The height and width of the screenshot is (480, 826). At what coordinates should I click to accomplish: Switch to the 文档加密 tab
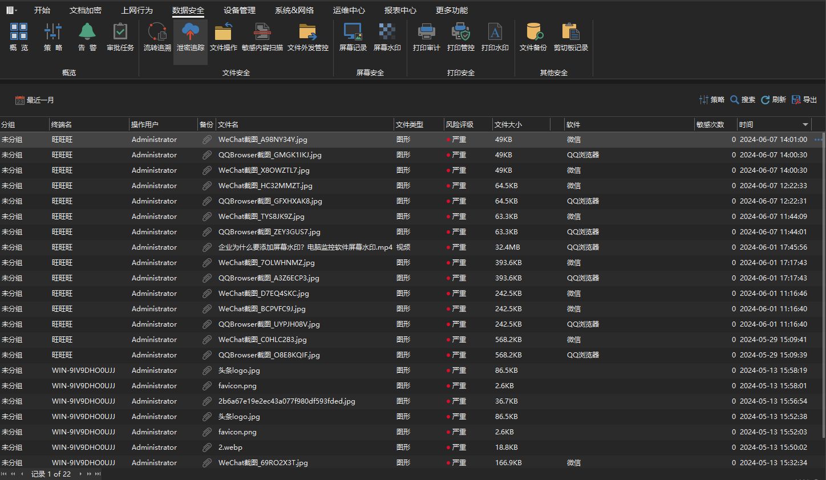pyautogui.click(x=86, y=10)
